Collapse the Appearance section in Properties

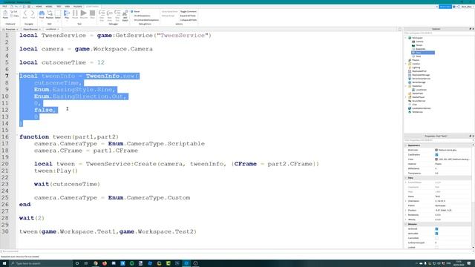click(x=406, y=145)
